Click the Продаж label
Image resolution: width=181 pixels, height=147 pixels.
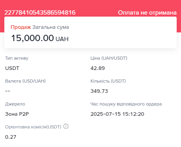point(21,27)
